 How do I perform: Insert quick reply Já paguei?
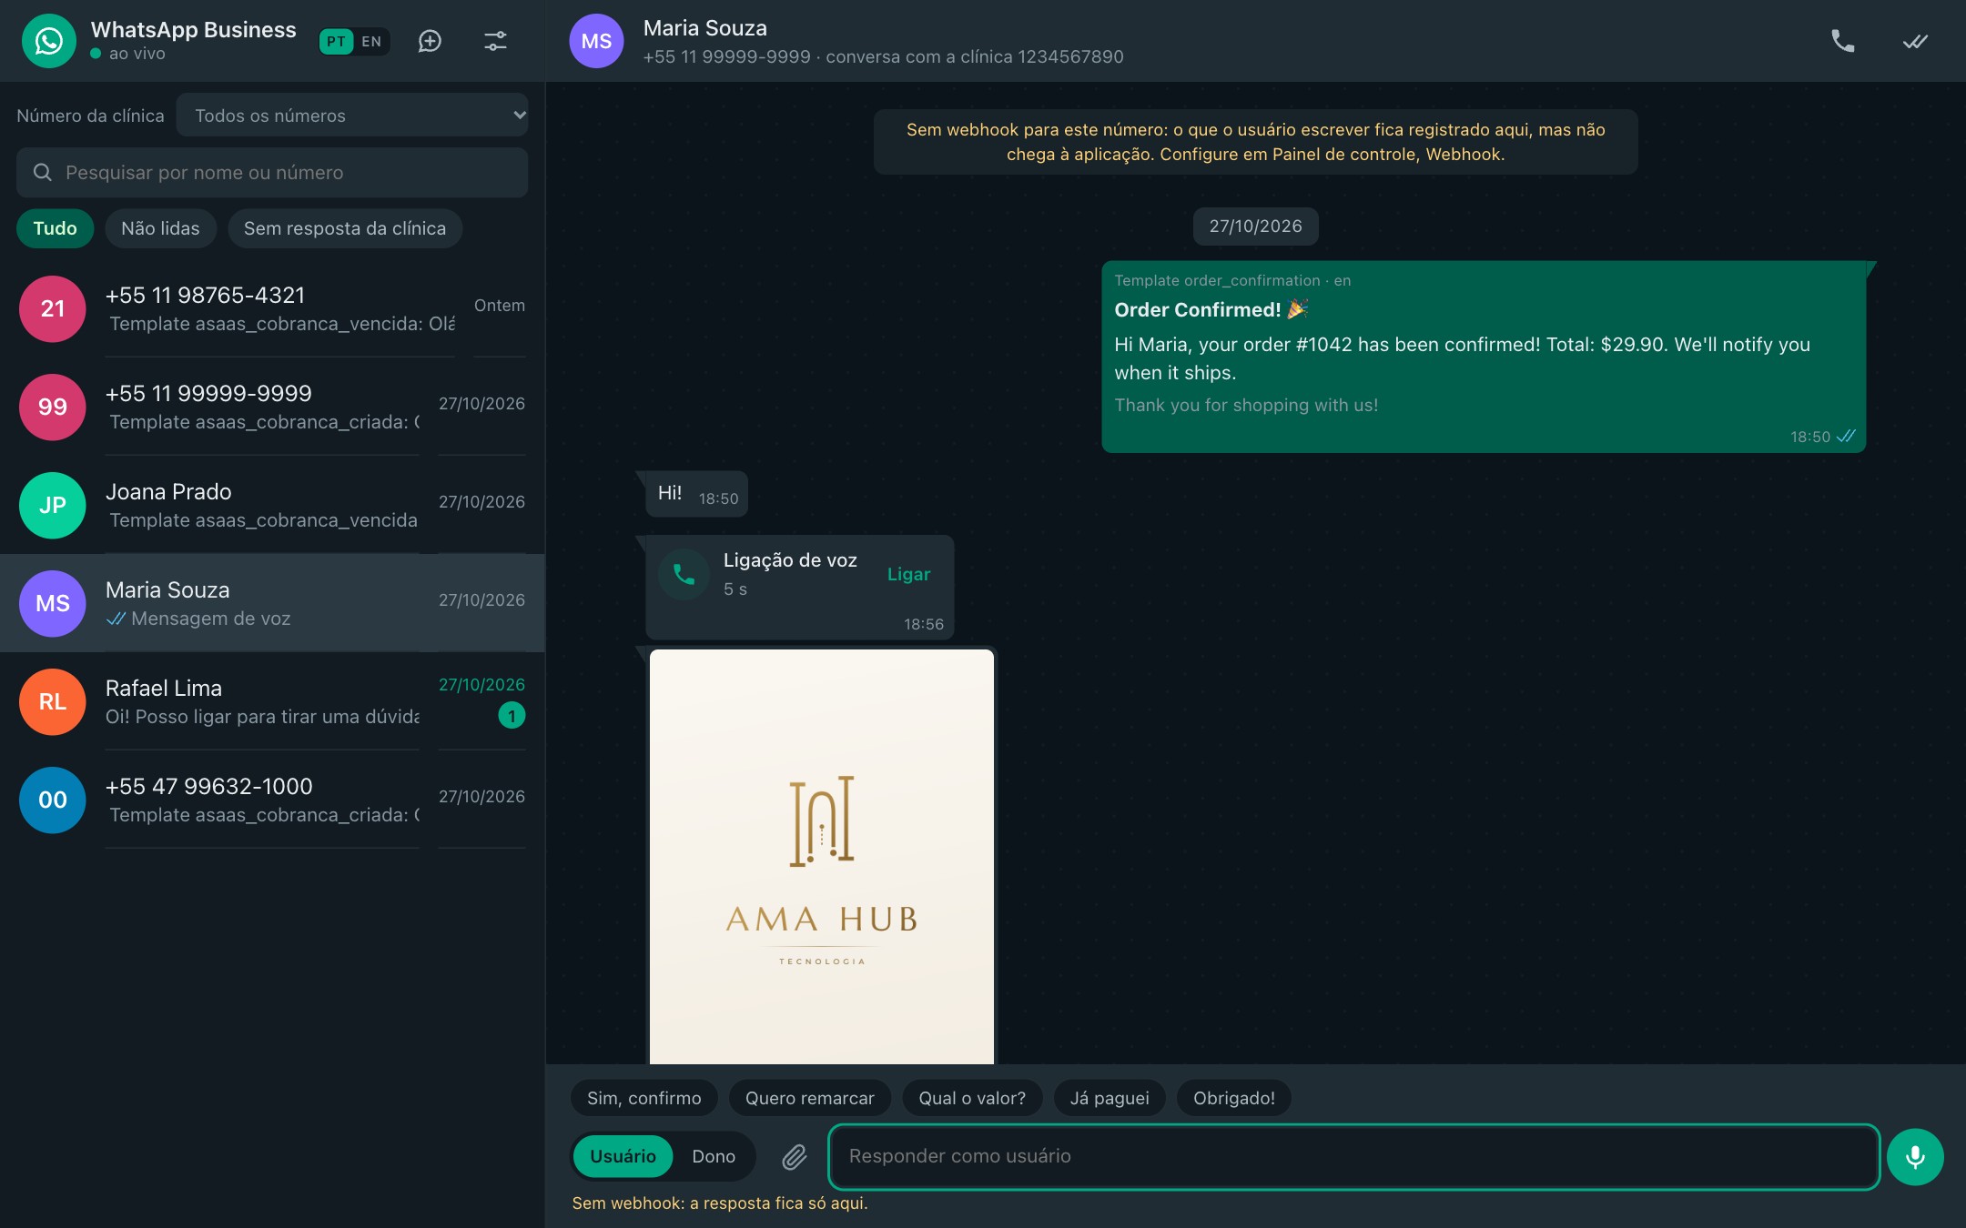[x=1110, y=1098]
